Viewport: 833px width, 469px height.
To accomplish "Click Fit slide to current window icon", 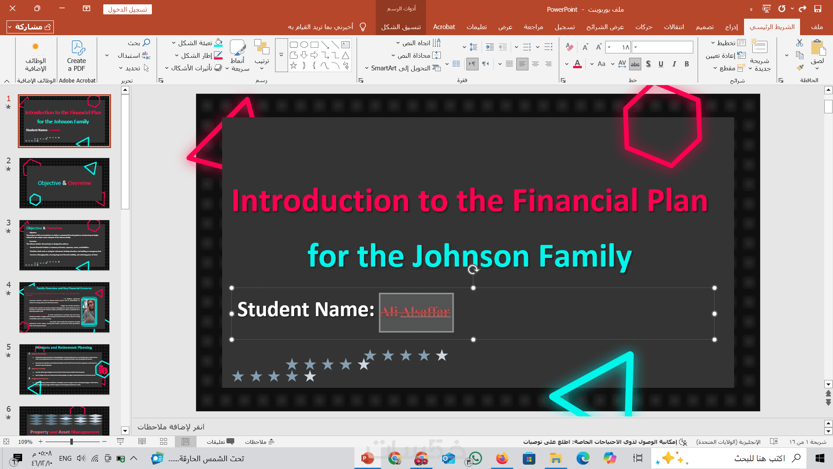I will [6, 442].
